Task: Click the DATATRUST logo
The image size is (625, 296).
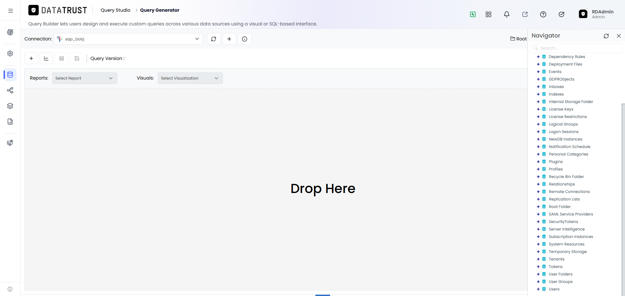Action: tap(58, 10)
